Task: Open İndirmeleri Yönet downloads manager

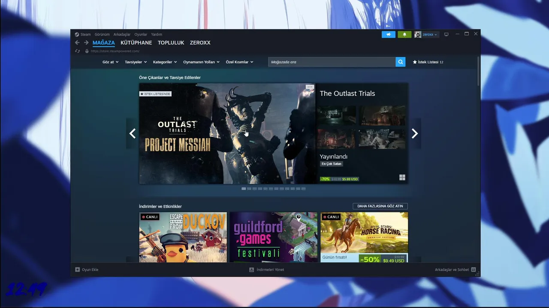Action: (x=270, y=269)
